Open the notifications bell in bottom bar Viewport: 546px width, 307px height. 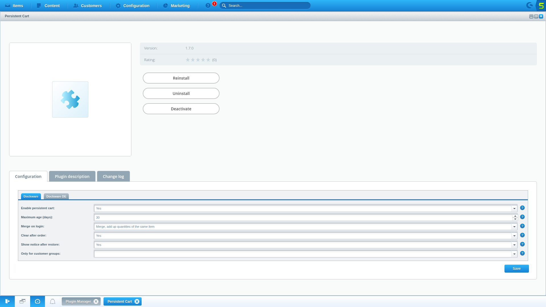coord(53,301)
